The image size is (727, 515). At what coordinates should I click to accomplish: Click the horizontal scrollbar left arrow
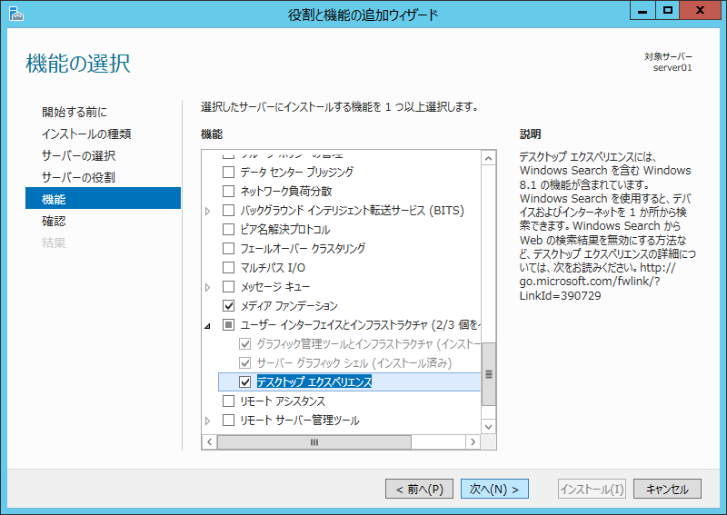(208, 442)
